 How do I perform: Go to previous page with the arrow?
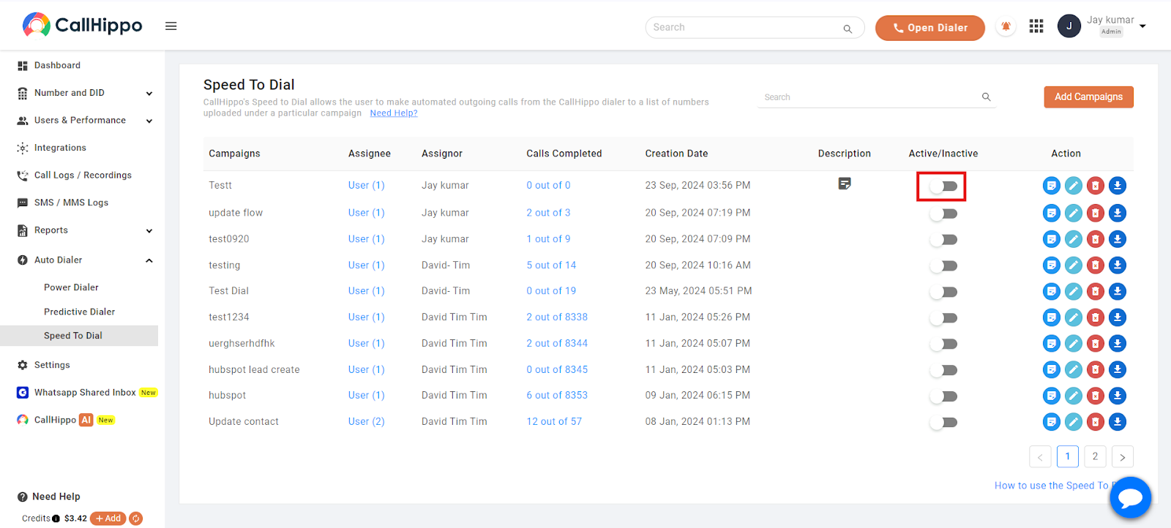[1040, 457]
